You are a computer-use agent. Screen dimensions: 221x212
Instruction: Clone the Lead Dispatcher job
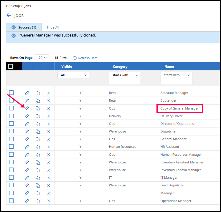(x=38, y=185)
